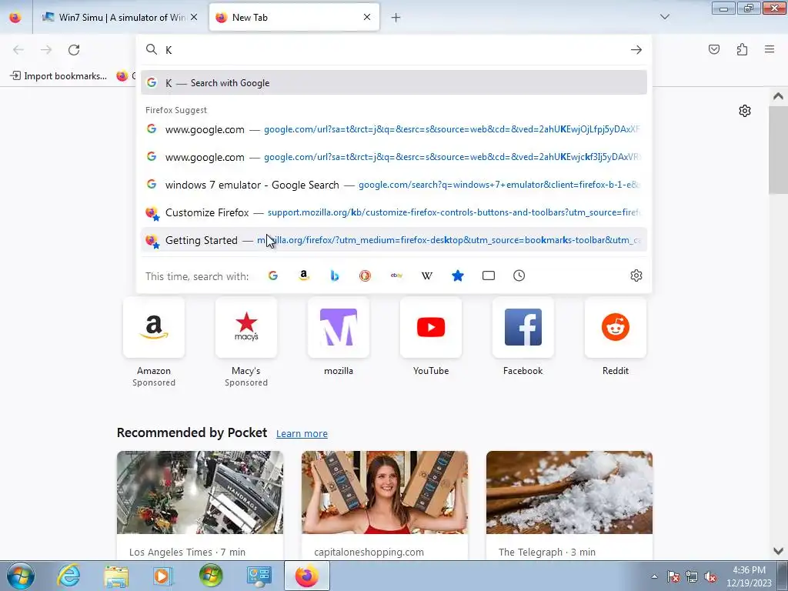Click Action Center flag tray icon

coord(673,576)
